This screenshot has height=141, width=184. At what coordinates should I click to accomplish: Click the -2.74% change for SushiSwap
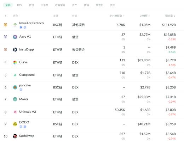(172, 139)
